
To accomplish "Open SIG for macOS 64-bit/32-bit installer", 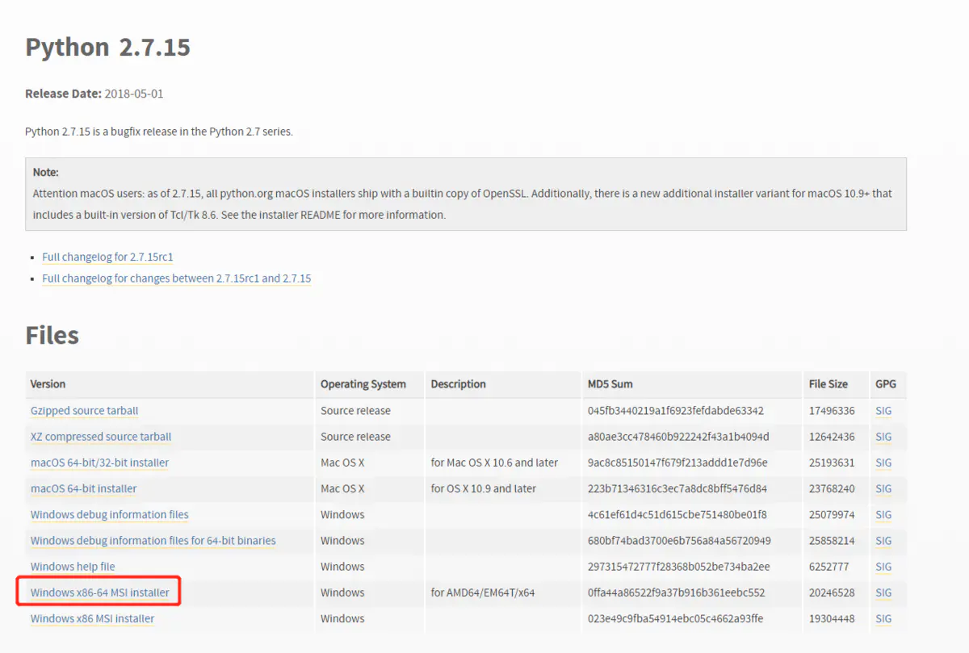I will (883, 463).
